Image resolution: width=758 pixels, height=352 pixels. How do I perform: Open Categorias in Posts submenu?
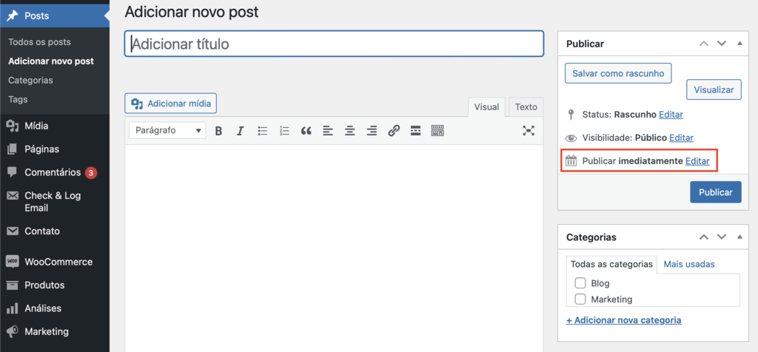pos(30,80)
